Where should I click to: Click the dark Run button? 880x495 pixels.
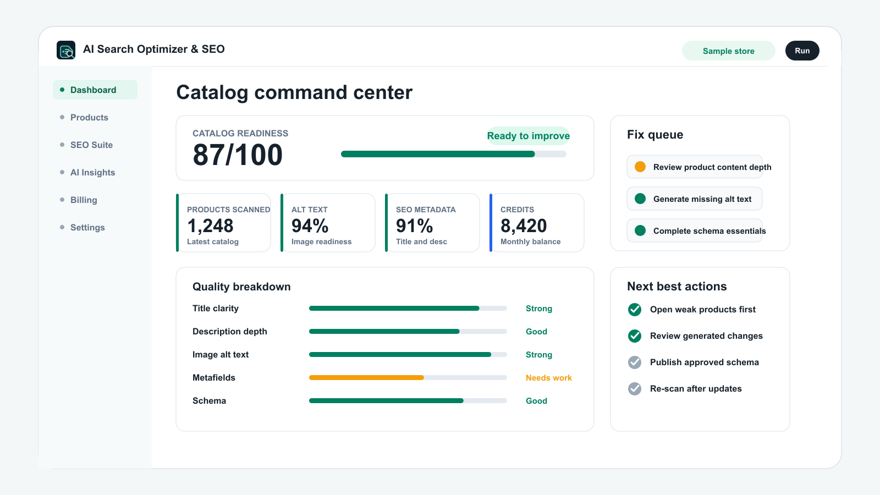[802, 51]
